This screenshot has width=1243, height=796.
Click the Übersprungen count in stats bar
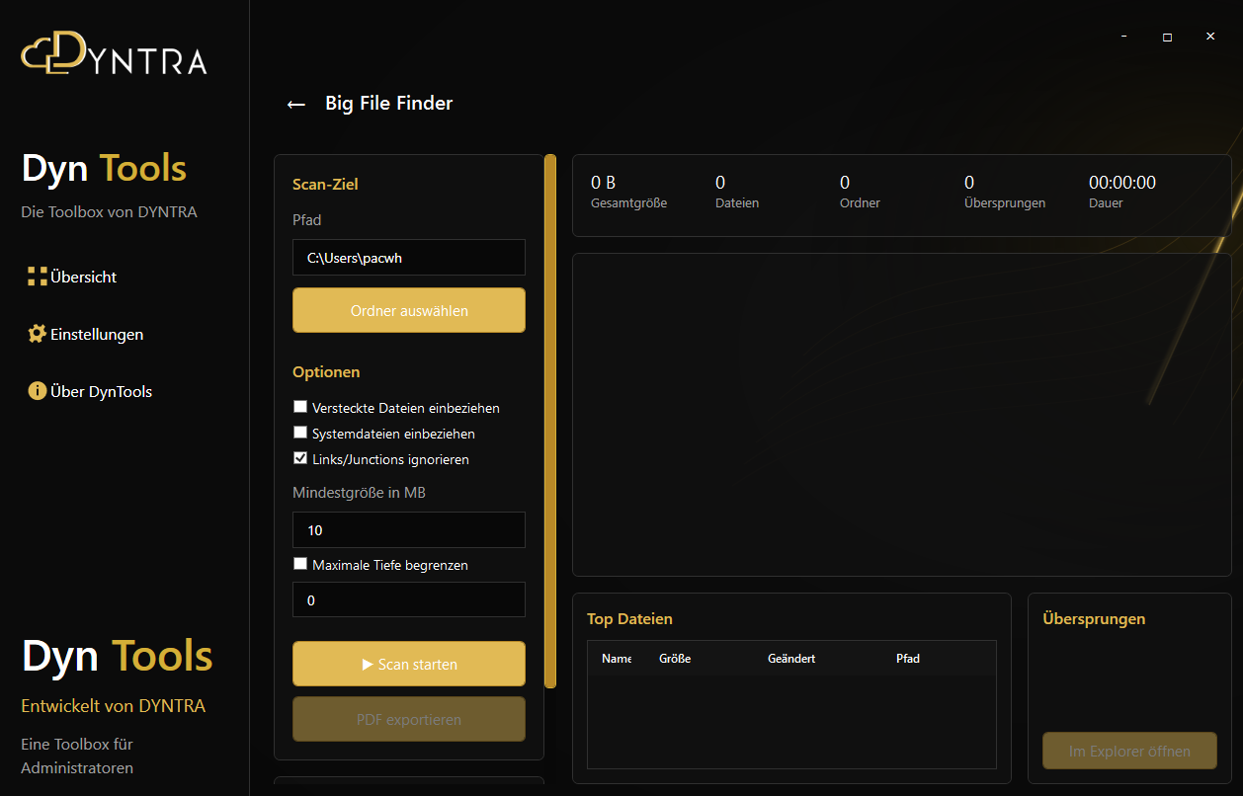(x=1005, y=192)
